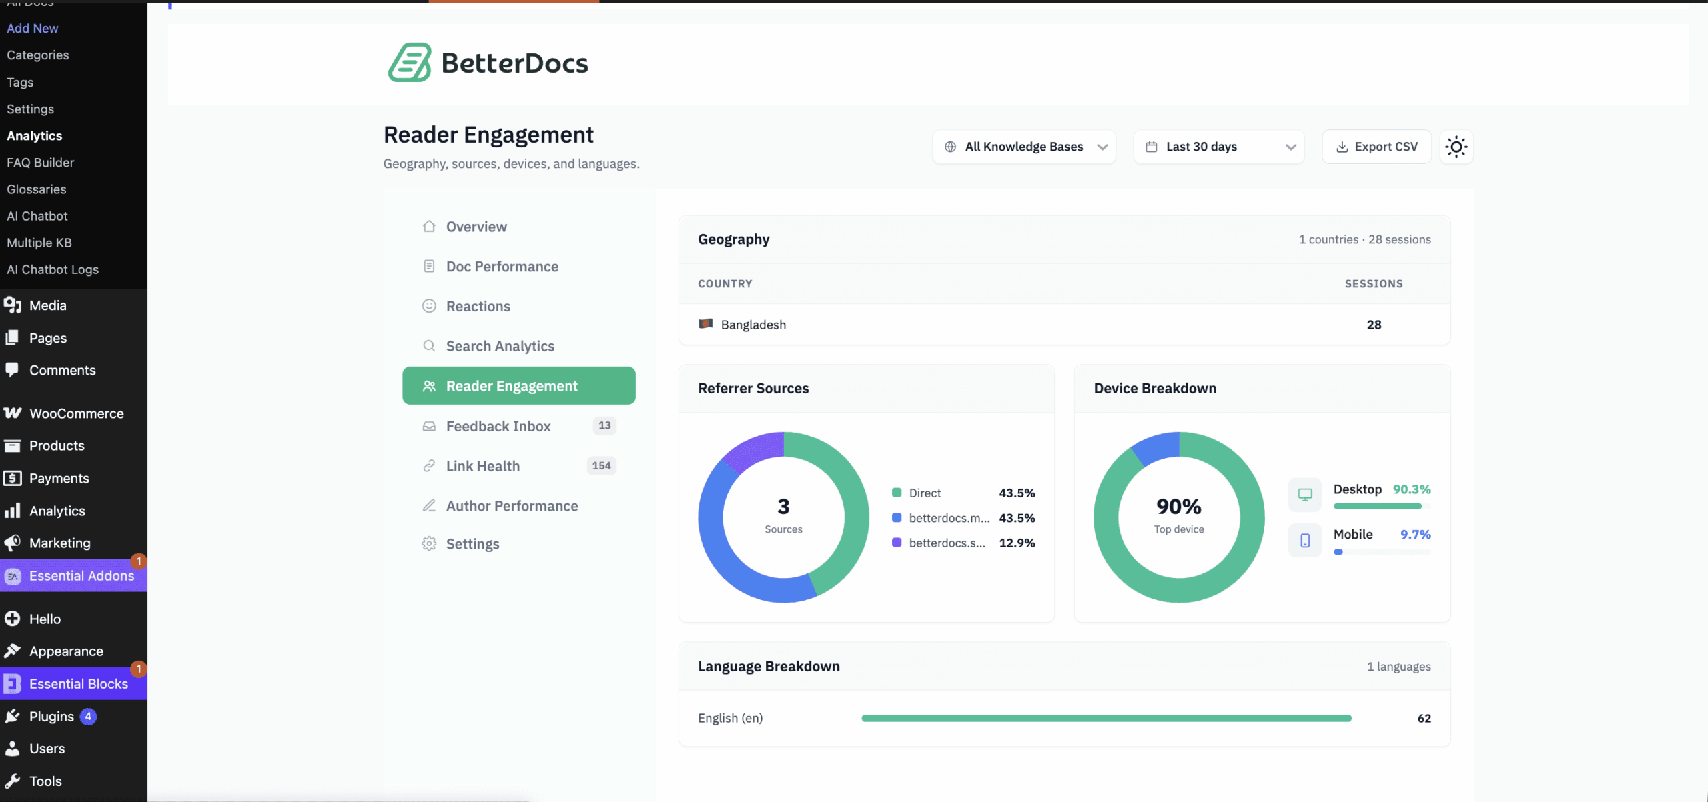Click the Pages icon in sidebar
The width and height of the screenshot is (1708, 802).
click(x=12, y=337)
